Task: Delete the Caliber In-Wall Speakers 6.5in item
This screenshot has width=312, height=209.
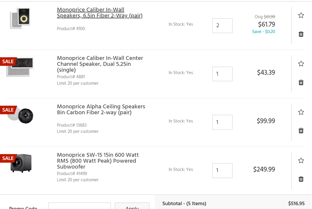Action: [301, 34]
